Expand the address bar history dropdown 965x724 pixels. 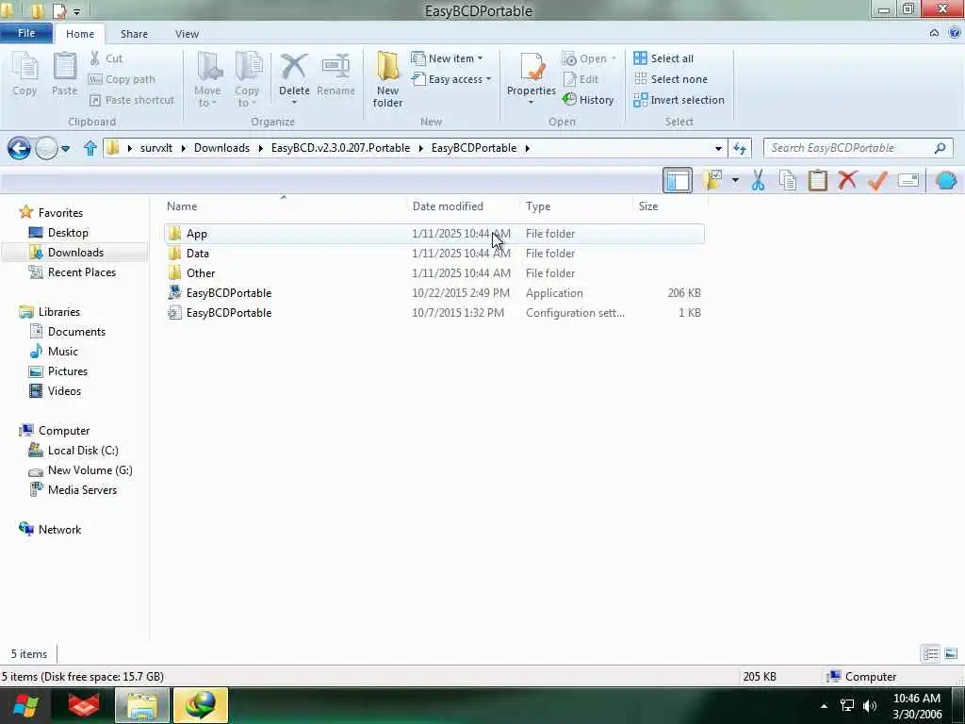[x=718, y=148]
